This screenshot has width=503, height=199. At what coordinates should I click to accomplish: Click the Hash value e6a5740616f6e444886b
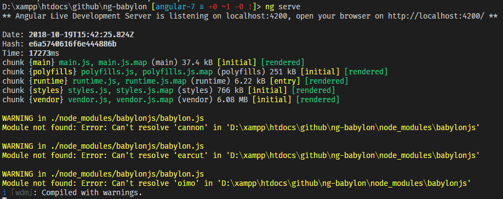click(72, 44)
